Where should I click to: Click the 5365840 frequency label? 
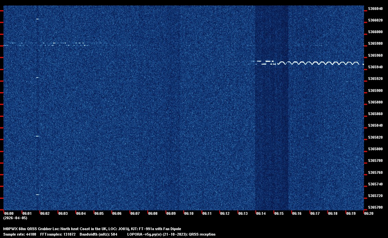coord(375,126)
